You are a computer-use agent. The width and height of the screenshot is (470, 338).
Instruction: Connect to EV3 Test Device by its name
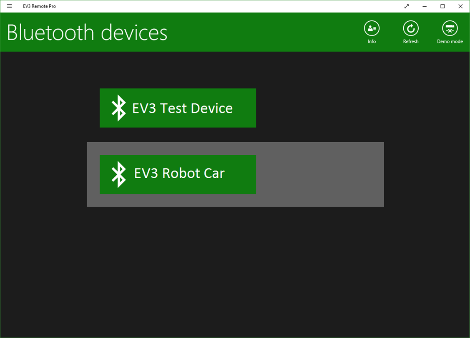182,108
